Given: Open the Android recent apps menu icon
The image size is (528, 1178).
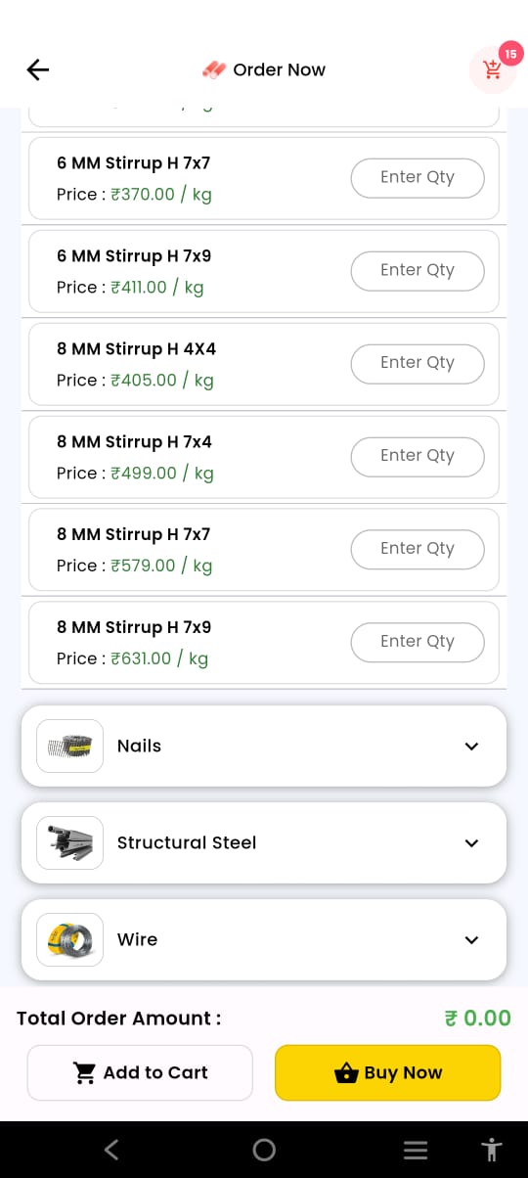Looking at the screenshot, I should 416,1150.
